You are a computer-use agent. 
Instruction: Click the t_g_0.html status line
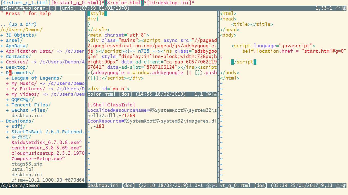tap(284, 186)
